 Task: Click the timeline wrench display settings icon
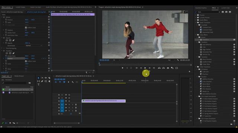[x=73, y=82]
